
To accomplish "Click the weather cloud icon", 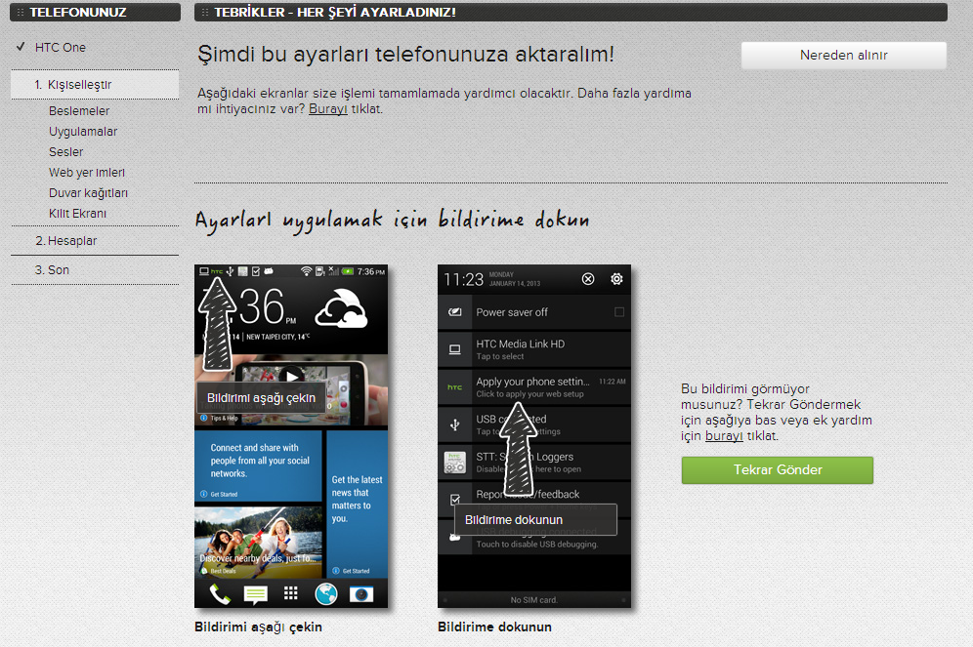I will 341,308.
